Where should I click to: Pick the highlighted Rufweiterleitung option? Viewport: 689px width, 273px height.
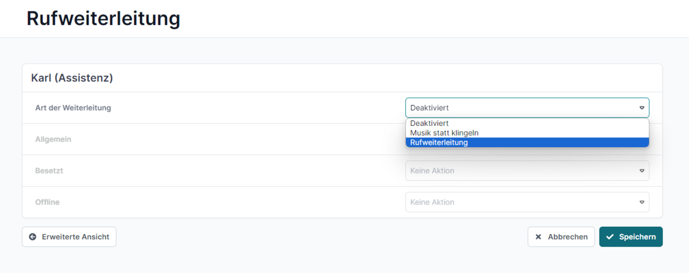527,143
